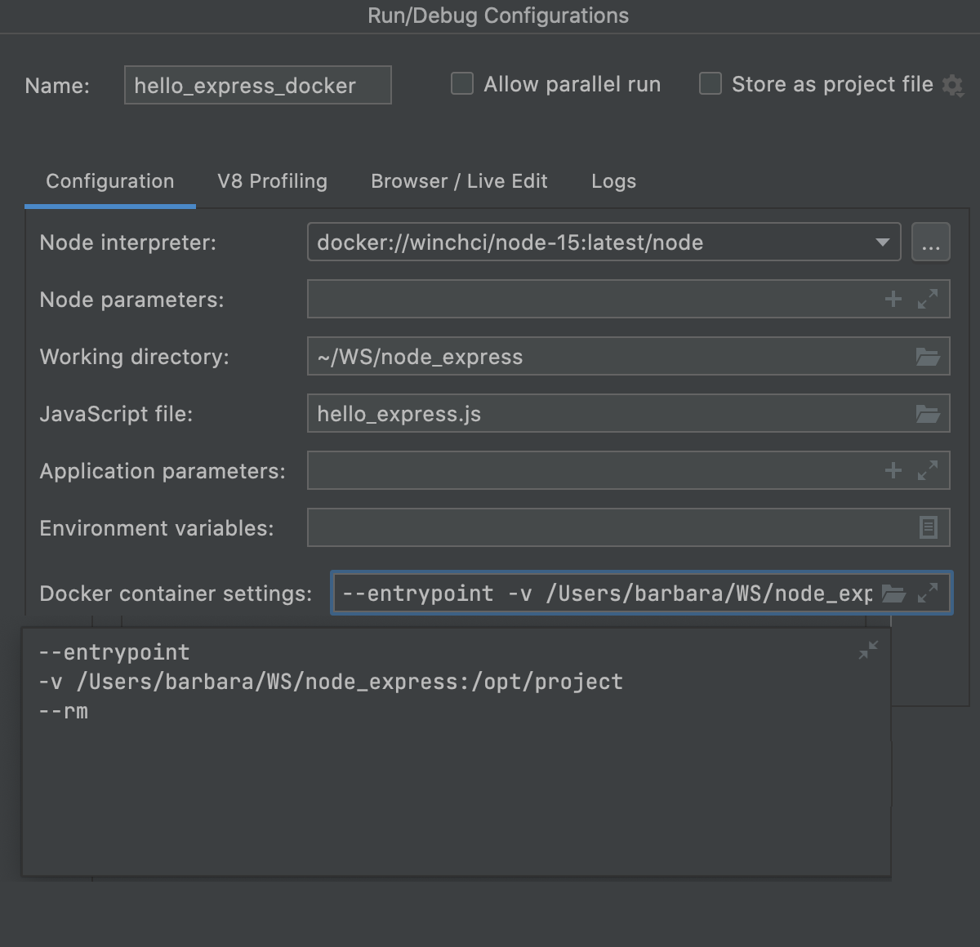The width and height of the screenshot is (980, 947).
Task: Expand Node parameters field with the expand icon
Action: (928, 299)
